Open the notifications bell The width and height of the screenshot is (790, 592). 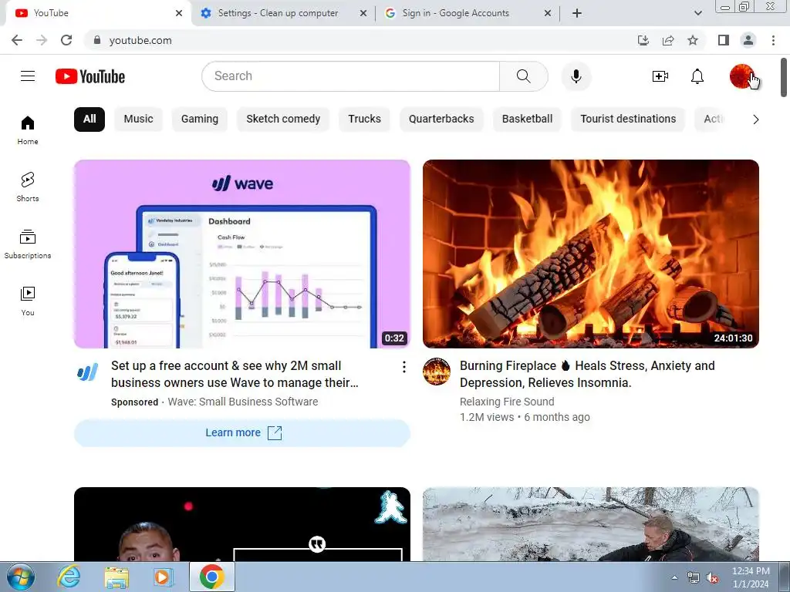coord(697,76)
